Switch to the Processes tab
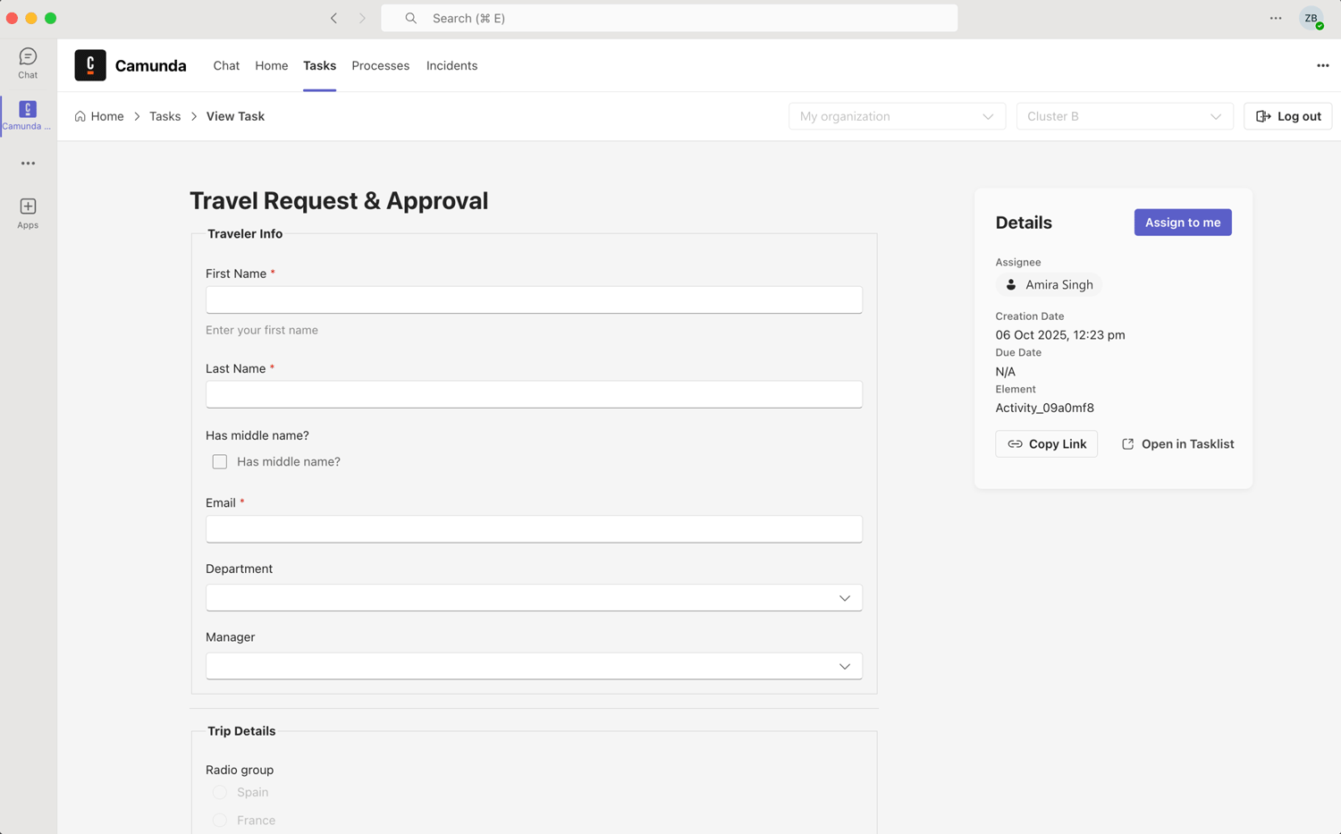Image resolution: width=1341 pixels, height=834 pixels. [380, 65]
